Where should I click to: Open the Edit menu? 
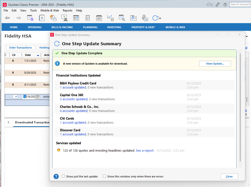point(14,11)
